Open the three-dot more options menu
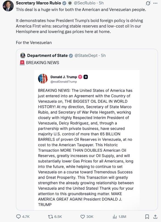161x222 pixels. coord(155,3)
